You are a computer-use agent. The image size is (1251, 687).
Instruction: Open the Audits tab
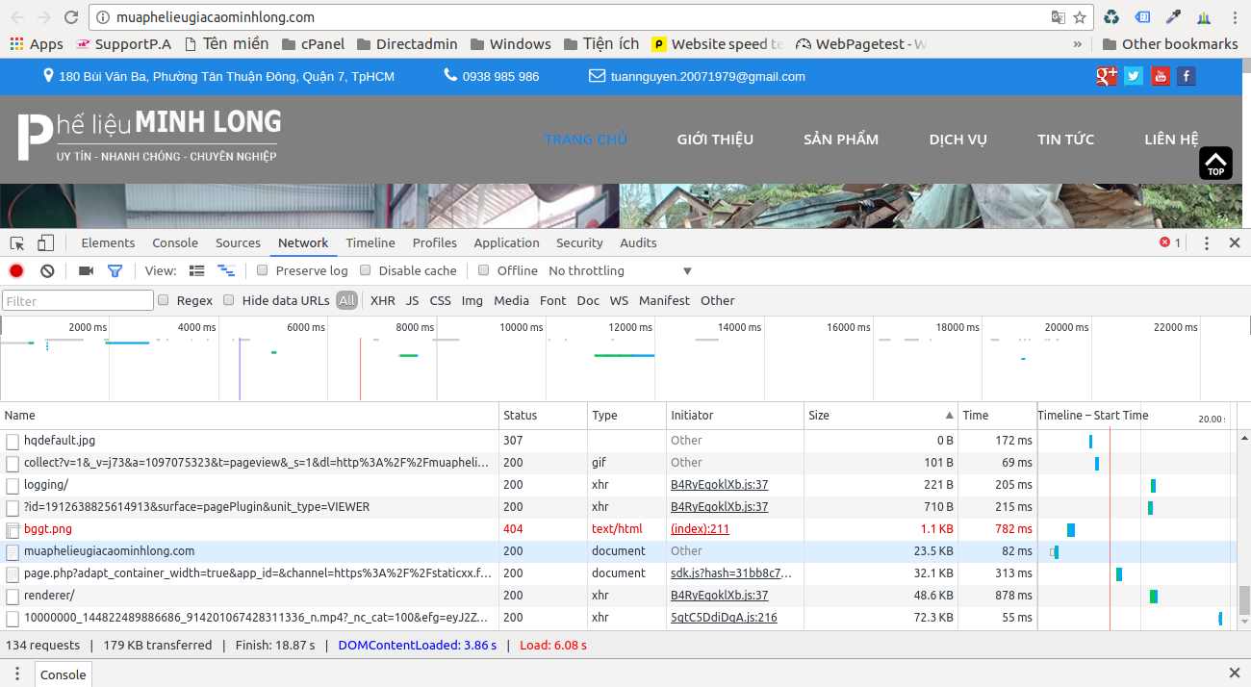click(x=638, y=243)
